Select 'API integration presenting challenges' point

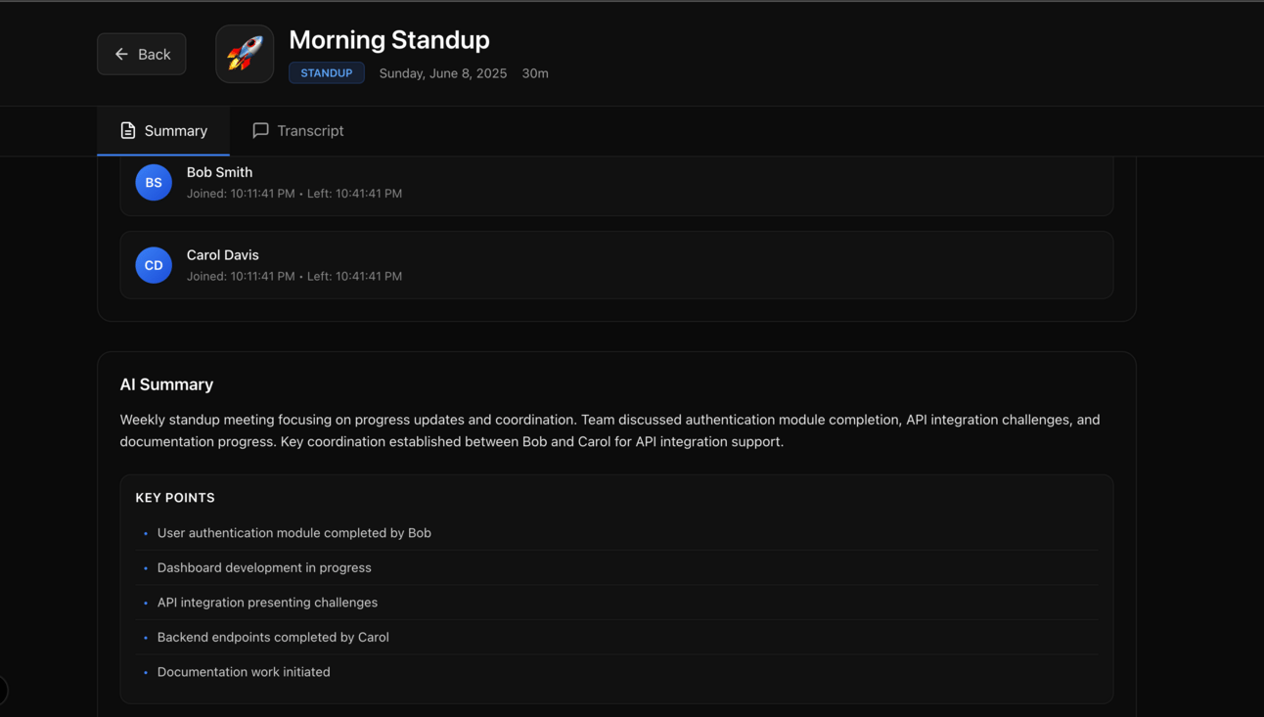click(267, 603)
